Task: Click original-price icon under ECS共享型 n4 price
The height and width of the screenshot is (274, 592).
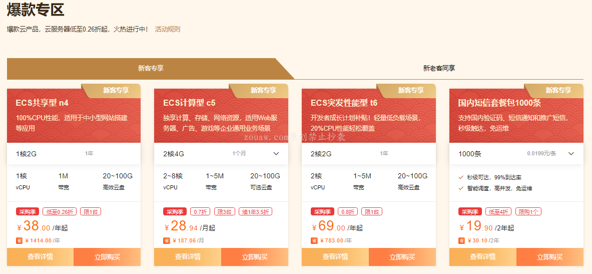Action: [19, 240]
